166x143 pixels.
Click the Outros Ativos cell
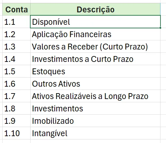95,84
